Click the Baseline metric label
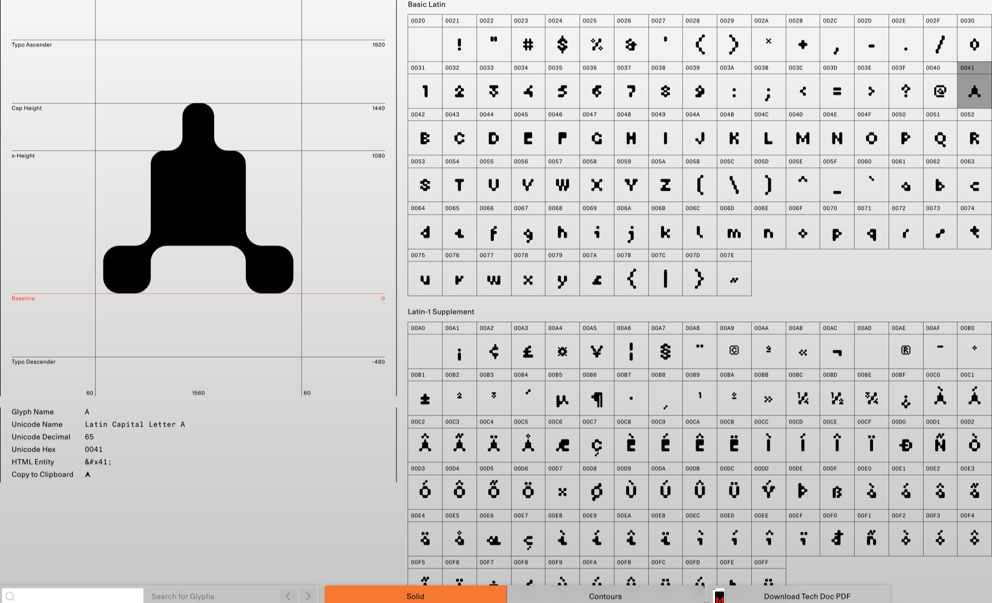The image size is (992, 603). (x=23, y=298)
